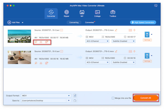Open the cut scissors tool for 10-2.avi
This screenshot has width=164, height=109.
coord(41,42)
